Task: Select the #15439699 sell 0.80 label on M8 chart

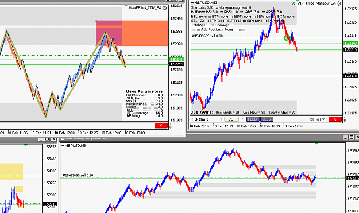Action: [78, 175]
